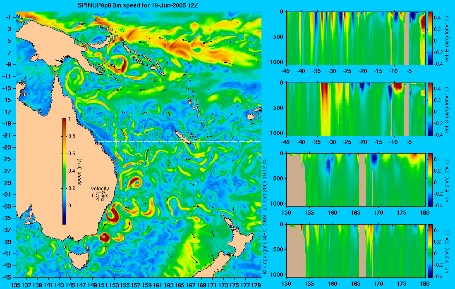
Task: Open the 'vel. E lat=-22' section plot
Action: (x=356, y=180)
